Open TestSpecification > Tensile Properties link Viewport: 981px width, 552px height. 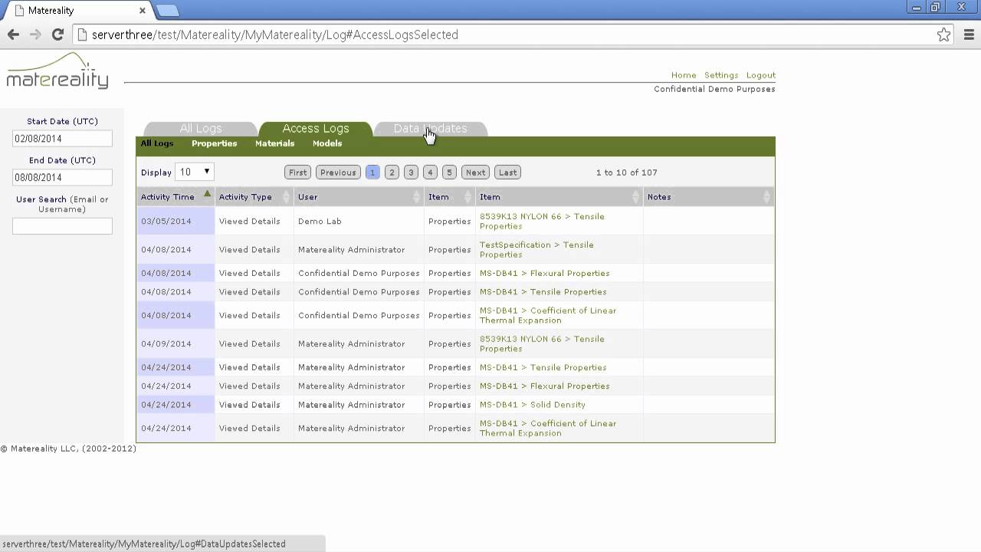[x=536, y=249]
